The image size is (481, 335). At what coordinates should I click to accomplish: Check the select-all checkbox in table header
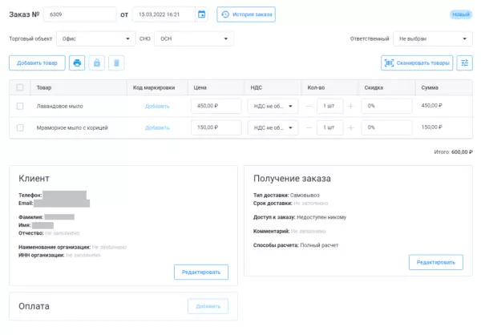pyautogui.click(x=20, y=87)
